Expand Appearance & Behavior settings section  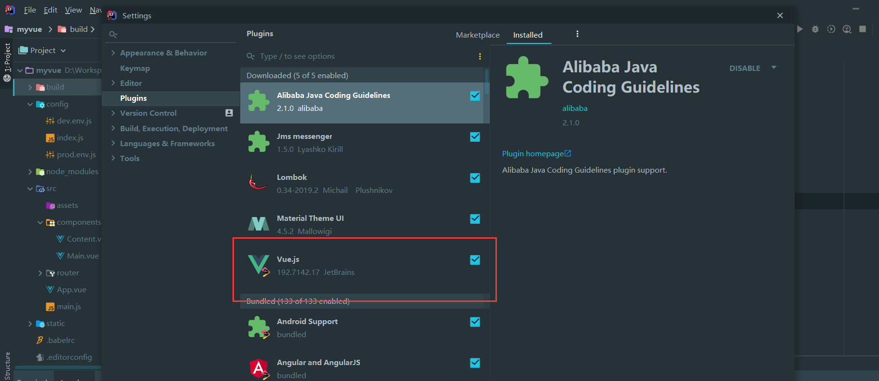pyautogui.click(x=113, y=53)
